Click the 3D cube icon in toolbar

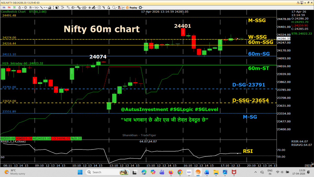point(57,8)
